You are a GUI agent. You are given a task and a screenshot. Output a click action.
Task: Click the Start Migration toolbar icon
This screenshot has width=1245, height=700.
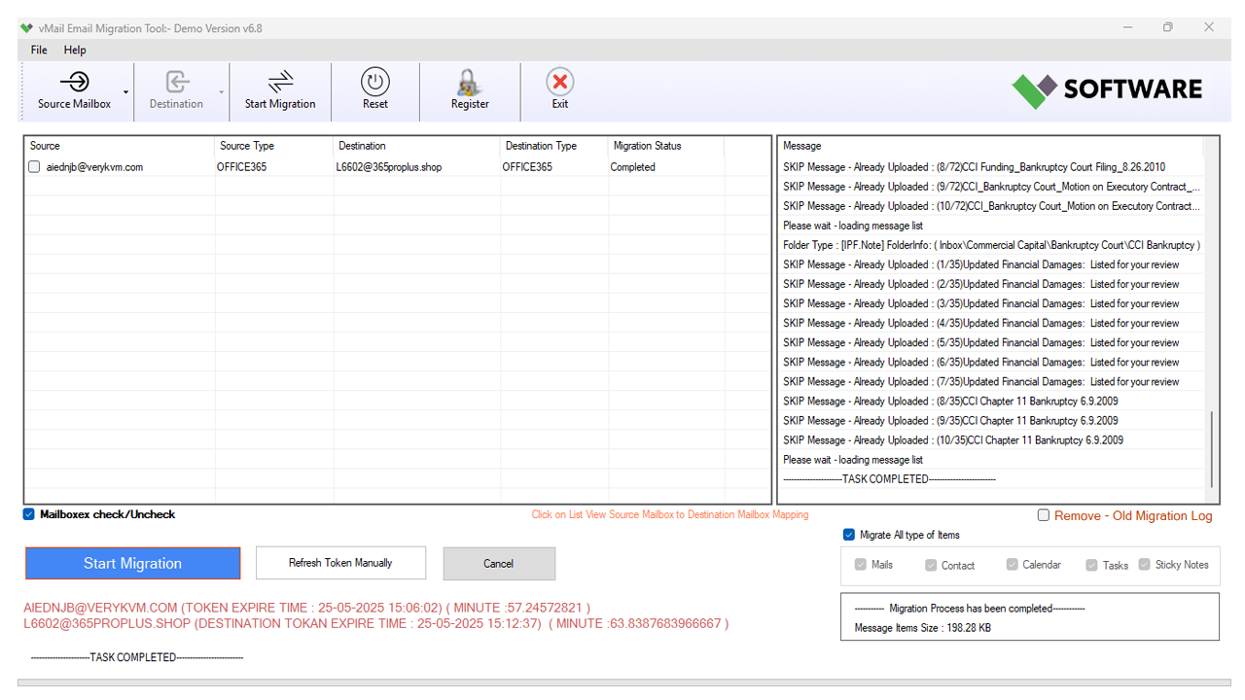click(280, 82)
